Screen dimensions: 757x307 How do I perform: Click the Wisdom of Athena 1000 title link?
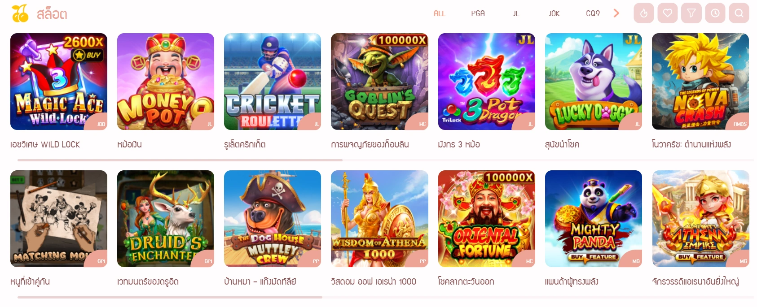coord(374,281)
